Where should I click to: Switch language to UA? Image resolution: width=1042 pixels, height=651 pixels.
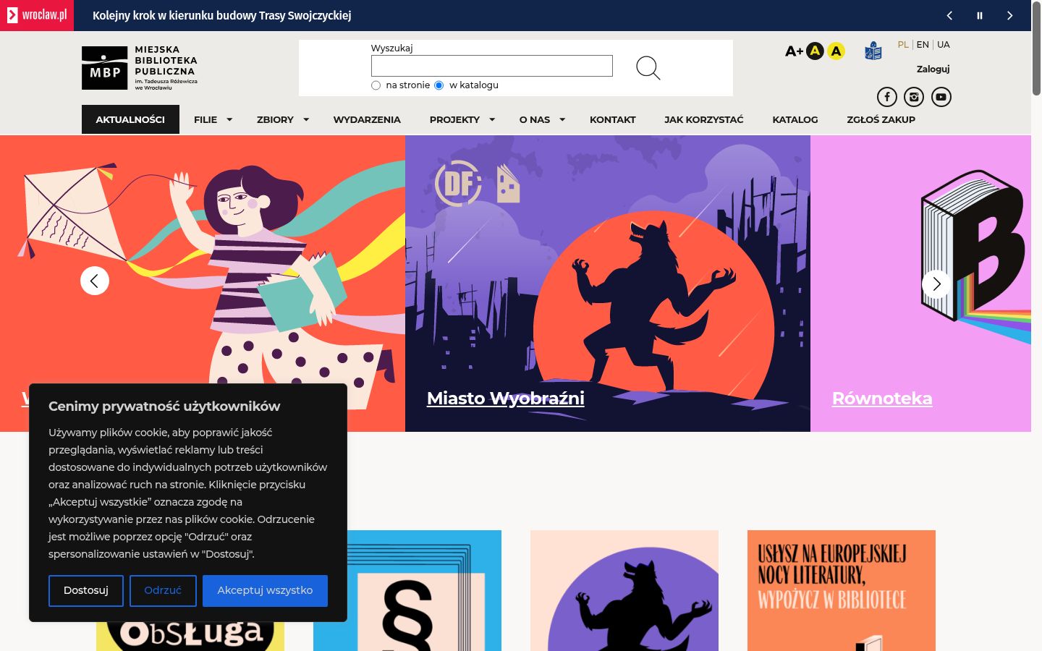pyautogui.click(x=944, y=45)
